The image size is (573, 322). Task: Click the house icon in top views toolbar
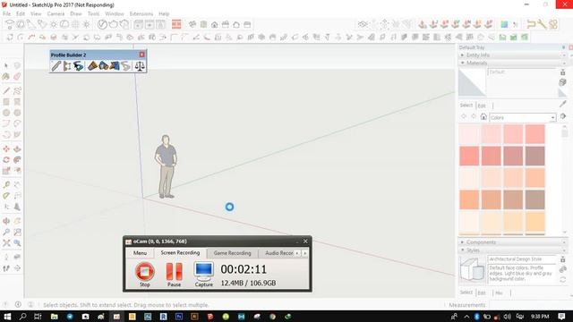point(215,25)
